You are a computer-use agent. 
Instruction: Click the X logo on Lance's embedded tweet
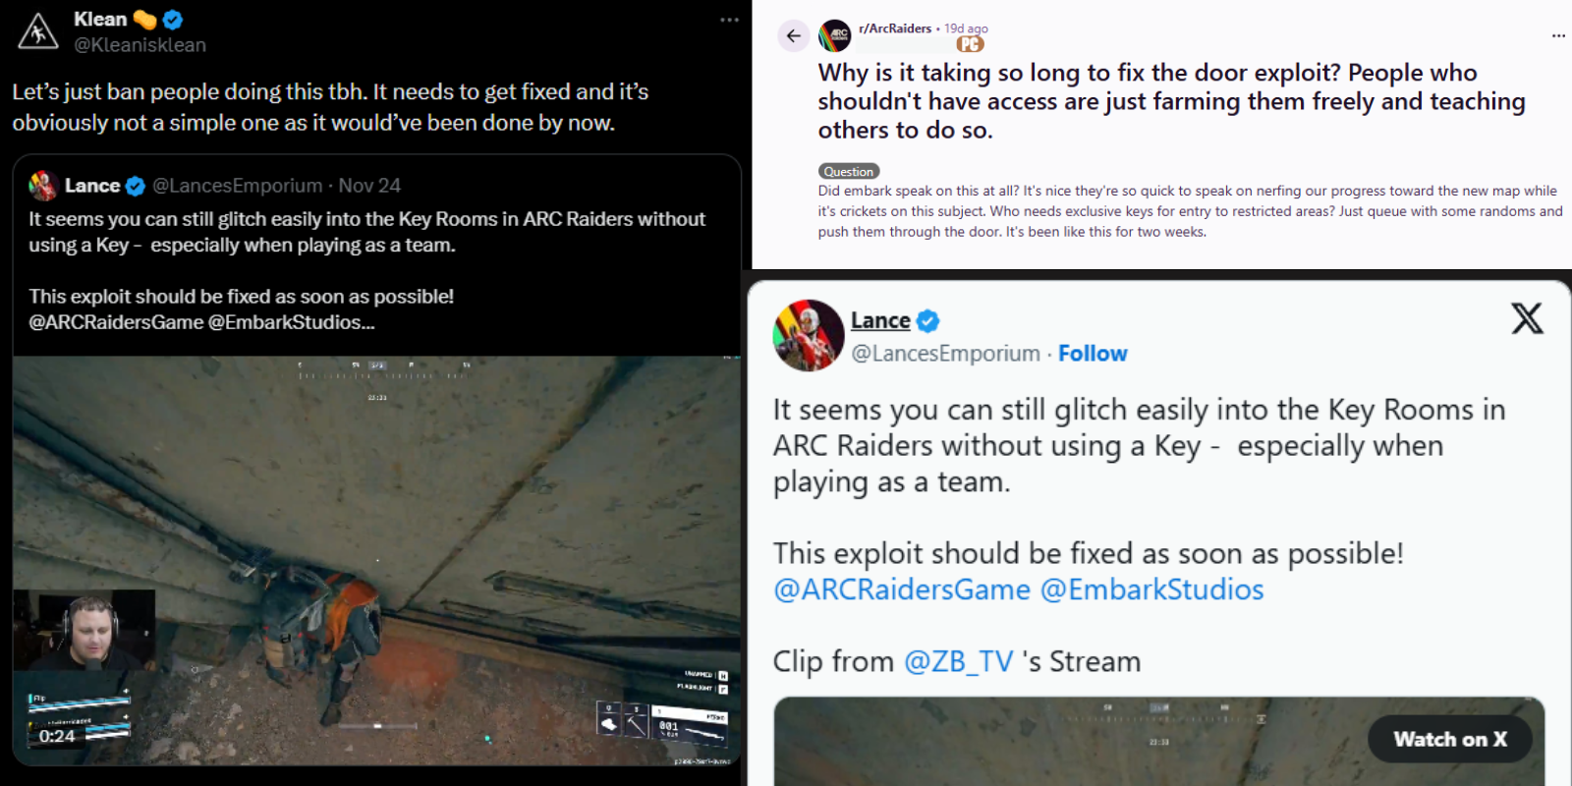(x=1527, y=319)
